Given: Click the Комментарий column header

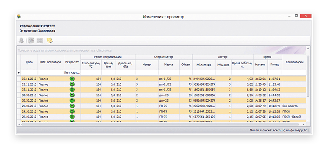Looking at the screenshot, I should click(294, 62).
